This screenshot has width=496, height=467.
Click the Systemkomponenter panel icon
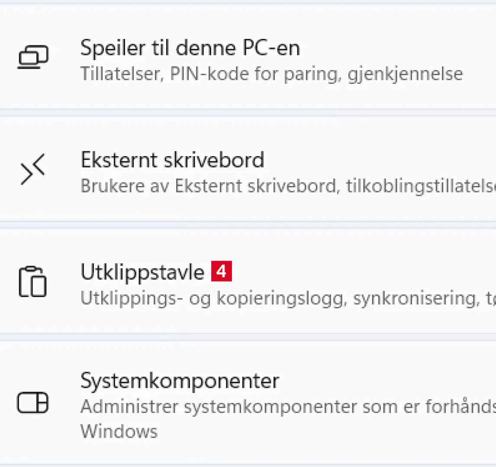[x=32, y=403]
